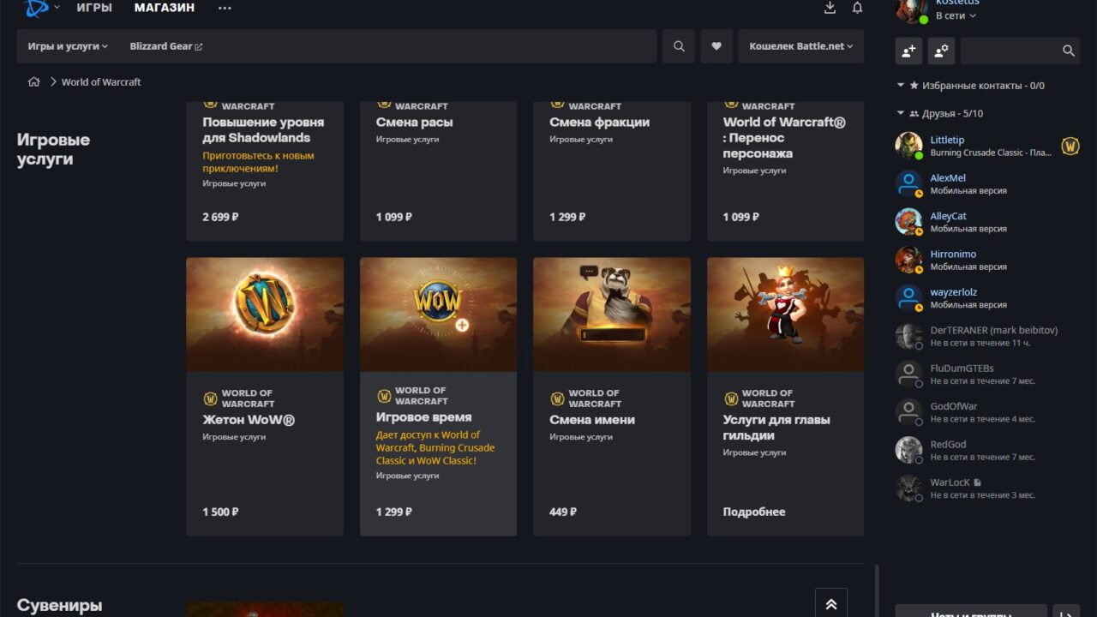Open Blizzard Gear external link
The height and width of the screenshot is (617, 1097).
pos(165,46)
